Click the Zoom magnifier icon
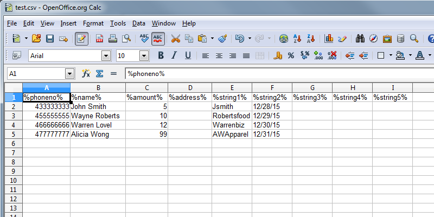434x217 pixels. tap(414, 39)
